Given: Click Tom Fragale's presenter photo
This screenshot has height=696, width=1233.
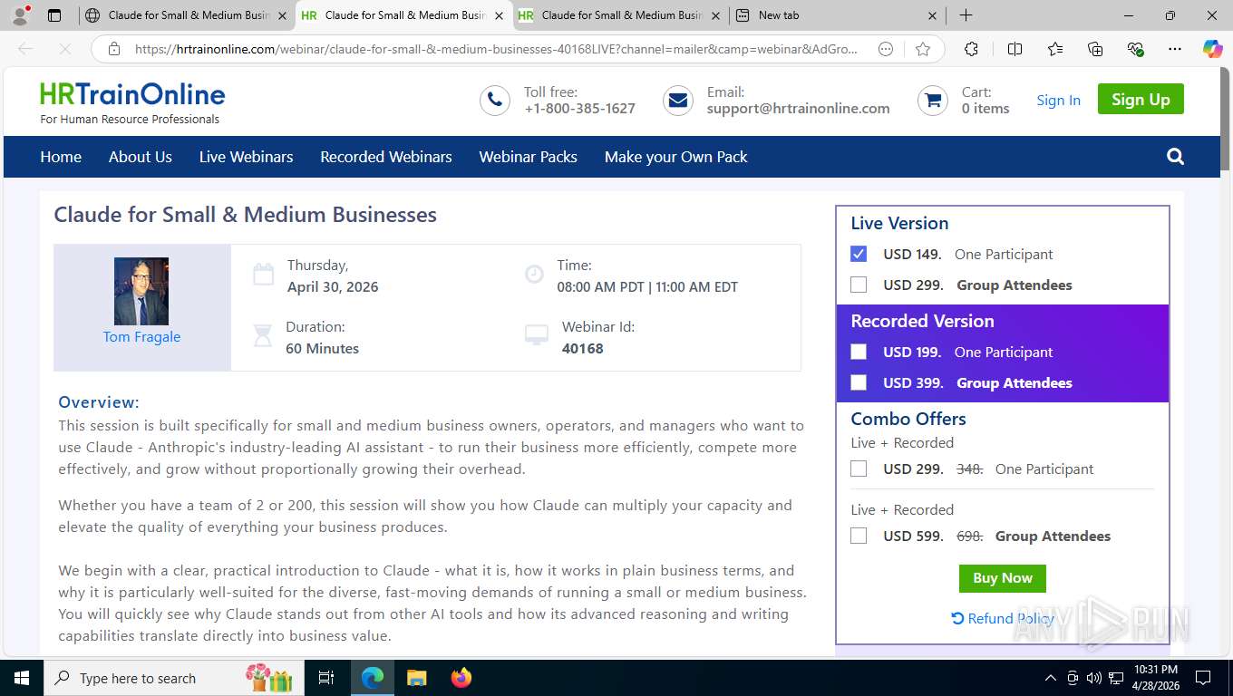Looking at the screenshot, I should (x=141, y=291).
